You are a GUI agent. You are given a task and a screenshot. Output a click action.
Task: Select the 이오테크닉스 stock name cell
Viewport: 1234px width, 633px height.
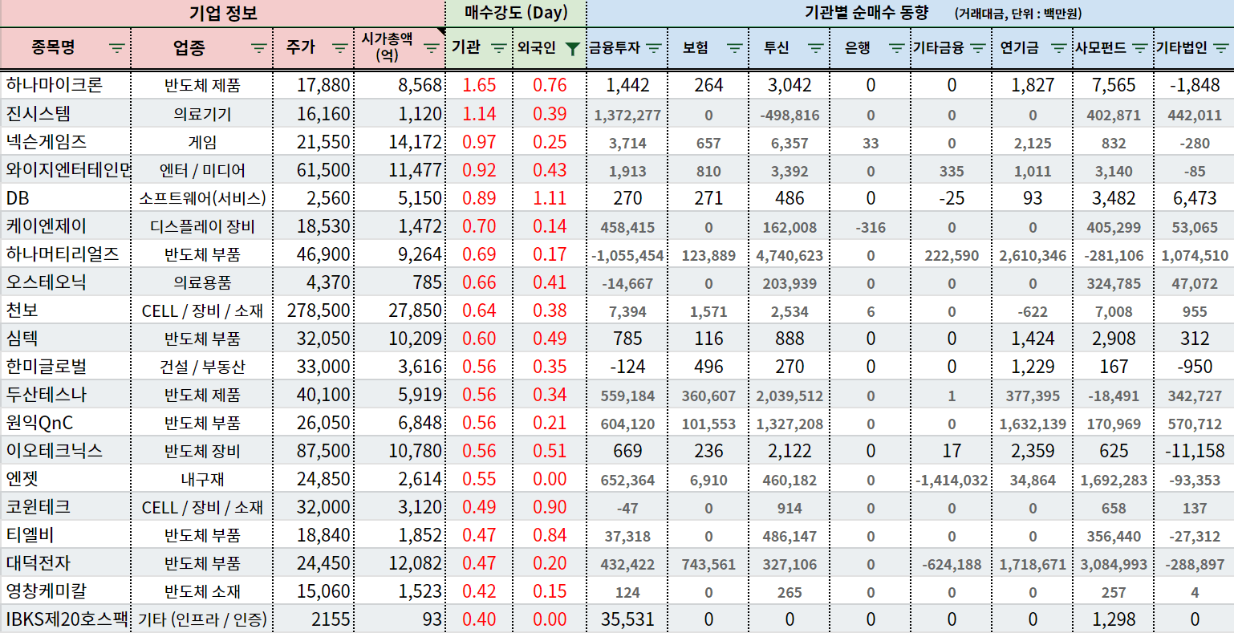(65, 450)
